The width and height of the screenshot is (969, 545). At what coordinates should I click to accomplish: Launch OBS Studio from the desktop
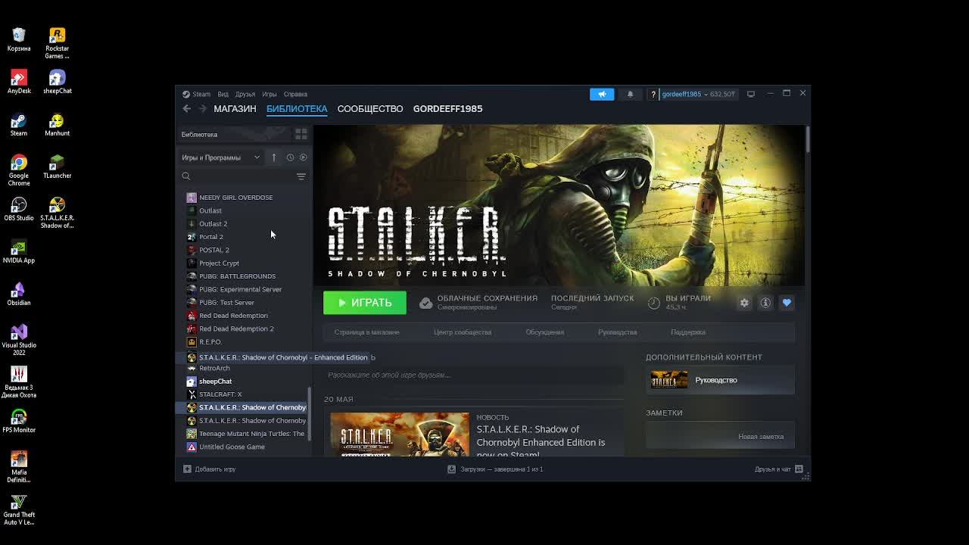(x=19, y=210)
